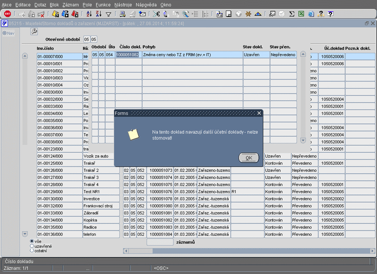Click the 'Test NR1' name cell
Screen dimensions: 377x274
click(x=101, y=192)
